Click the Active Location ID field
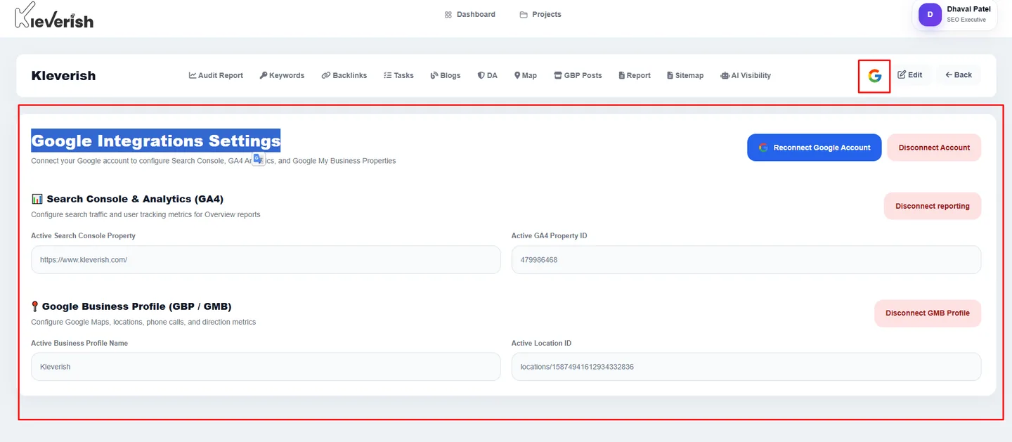The width and height of the screenshot is (1012, 442). click(x=746, y=367)
